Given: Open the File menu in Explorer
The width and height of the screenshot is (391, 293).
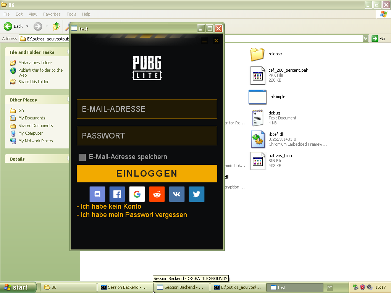Looking at the screenshot, I should coord(6,14).
